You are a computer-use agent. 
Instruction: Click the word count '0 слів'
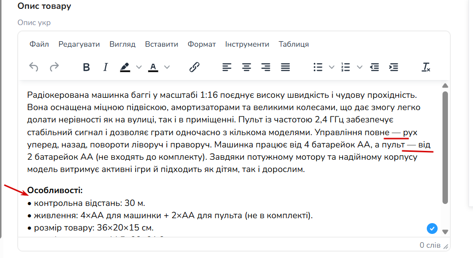point(430,245)
